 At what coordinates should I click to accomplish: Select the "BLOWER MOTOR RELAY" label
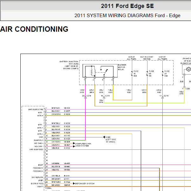point(122,67)
